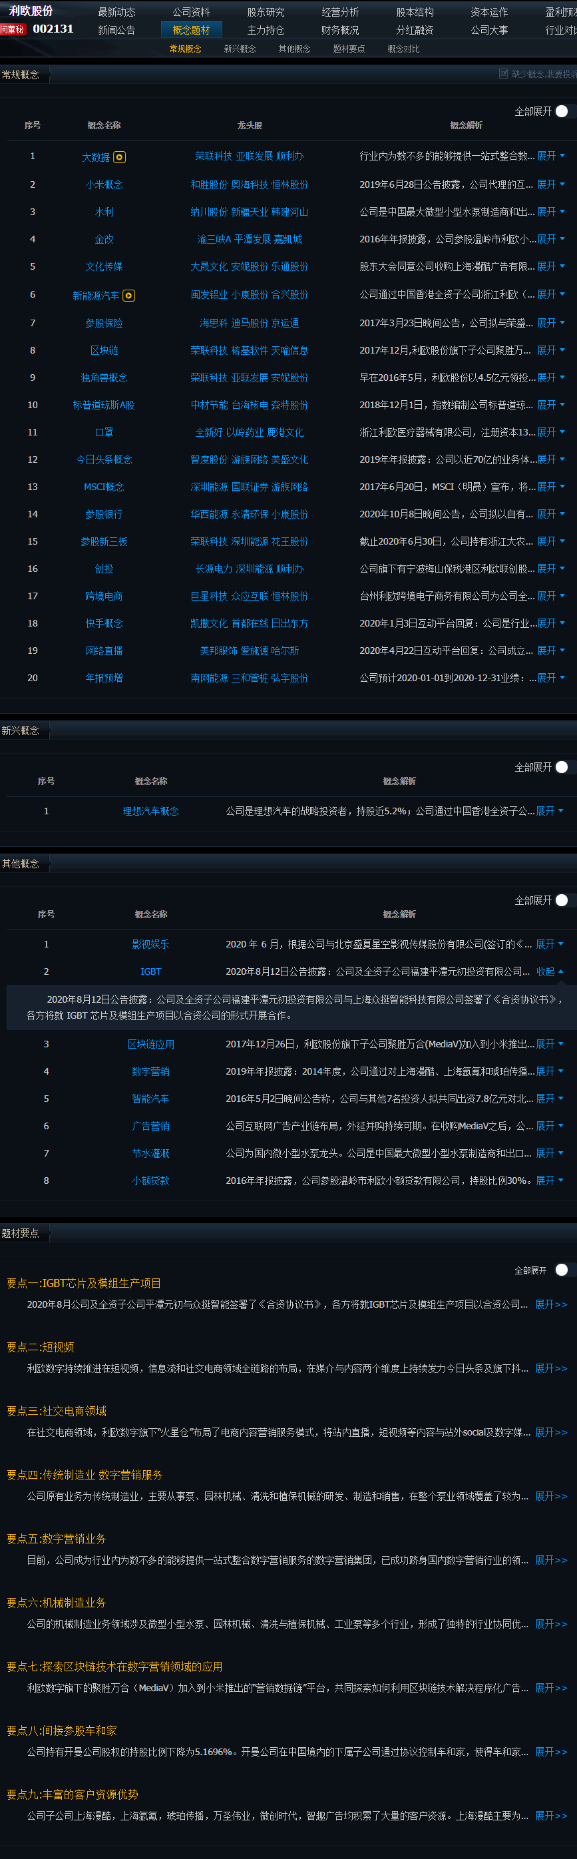The image size is (577, 1859).
Task: Open the 跨境电商 concept link
Action: point(104,596)
